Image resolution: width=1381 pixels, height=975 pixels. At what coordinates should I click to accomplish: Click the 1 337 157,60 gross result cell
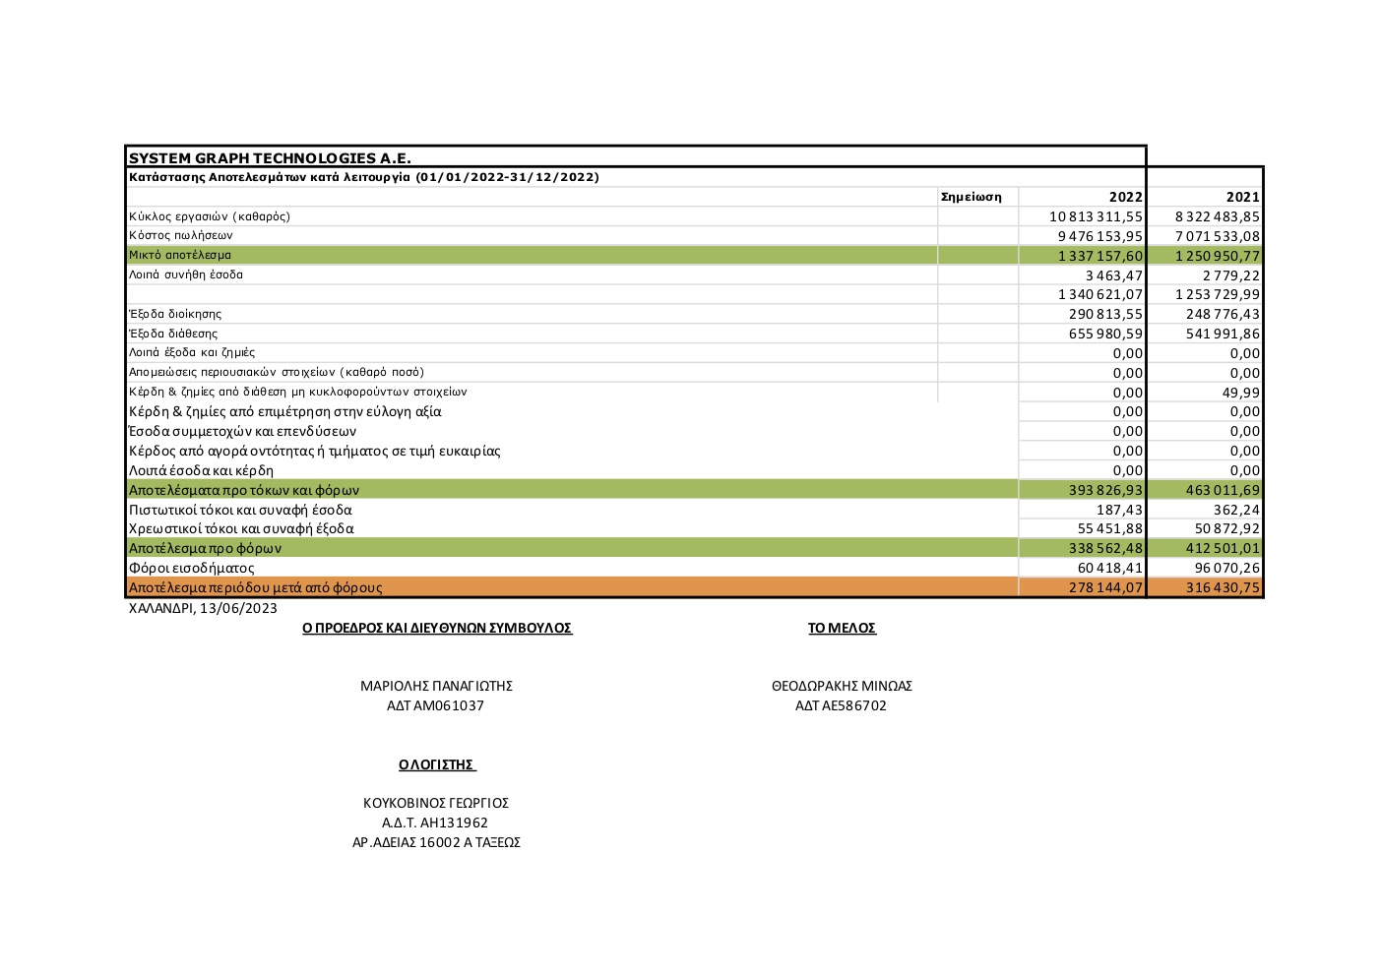(x=1099, y=256)
